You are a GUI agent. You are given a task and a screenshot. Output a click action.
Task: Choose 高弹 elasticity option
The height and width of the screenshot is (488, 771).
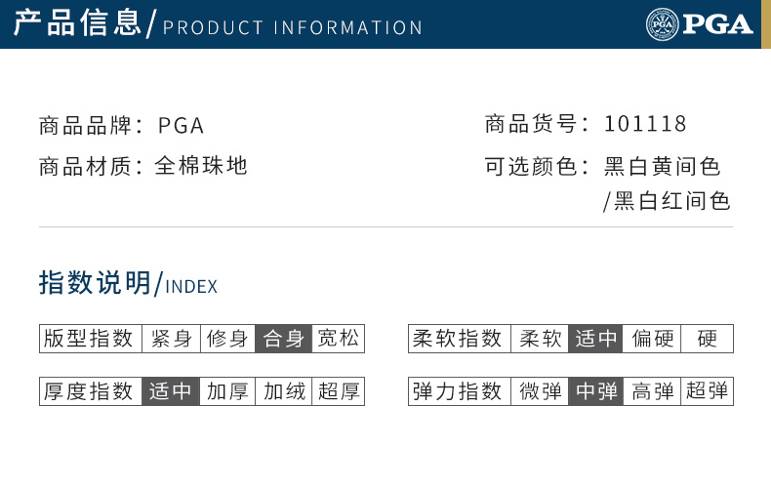coord(652,391)
